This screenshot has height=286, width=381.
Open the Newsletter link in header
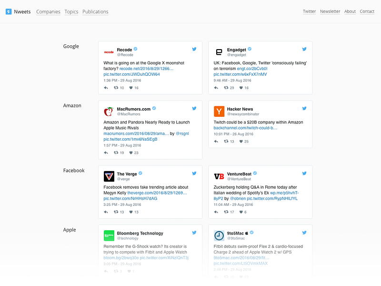(330, 11)
